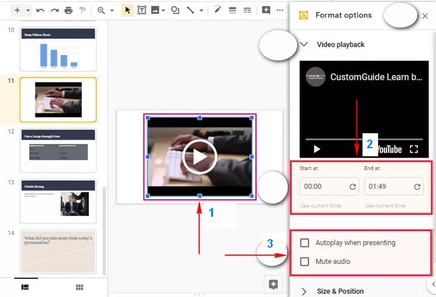This screenshot has height=297, width=436.
Task: Open the preview video in fullscreen
Action: pos(414,149)
